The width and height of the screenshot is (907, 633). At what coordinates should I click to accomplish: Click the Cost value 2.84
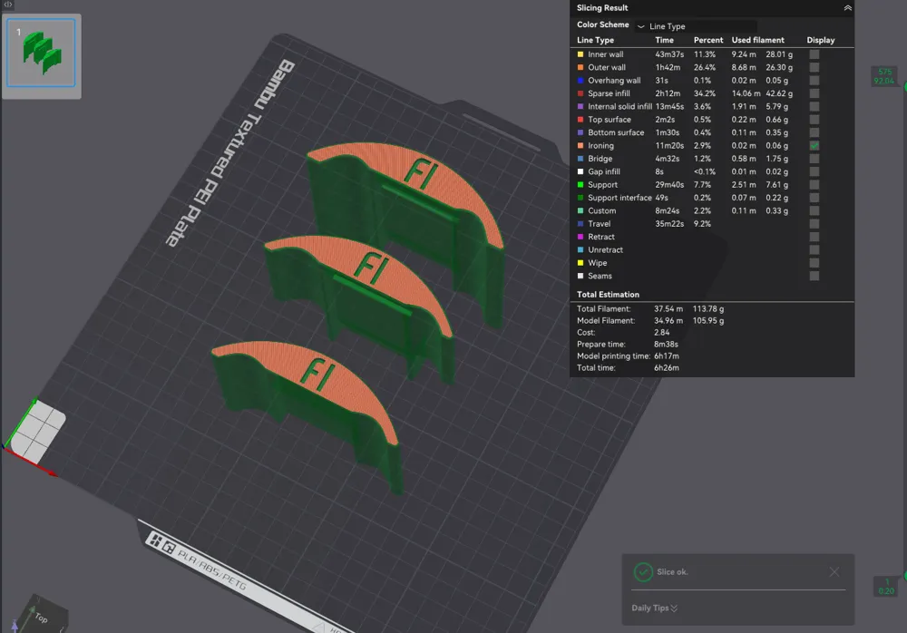tap(662, 333)
